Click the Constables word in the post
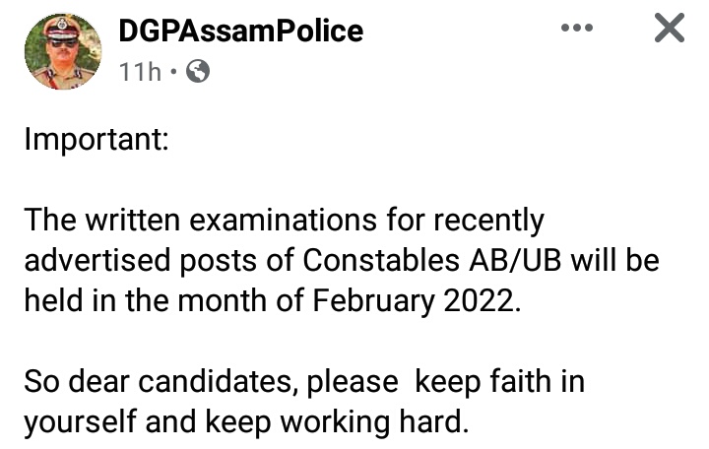 [381, 261]
